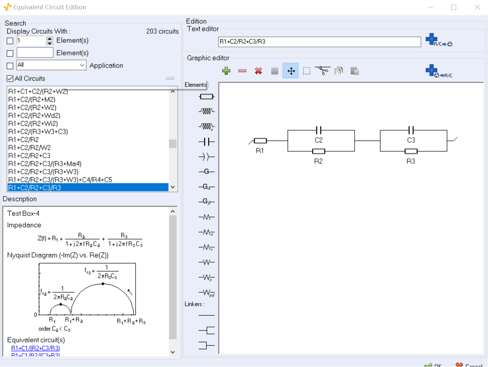Click the red minus remove icon
Image resolution: width=488 pixels, height=367 pixels.
point(242,71)
